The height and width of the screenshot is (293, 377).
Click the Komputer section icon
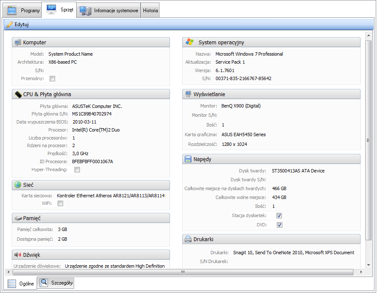[x=18, y=43]
